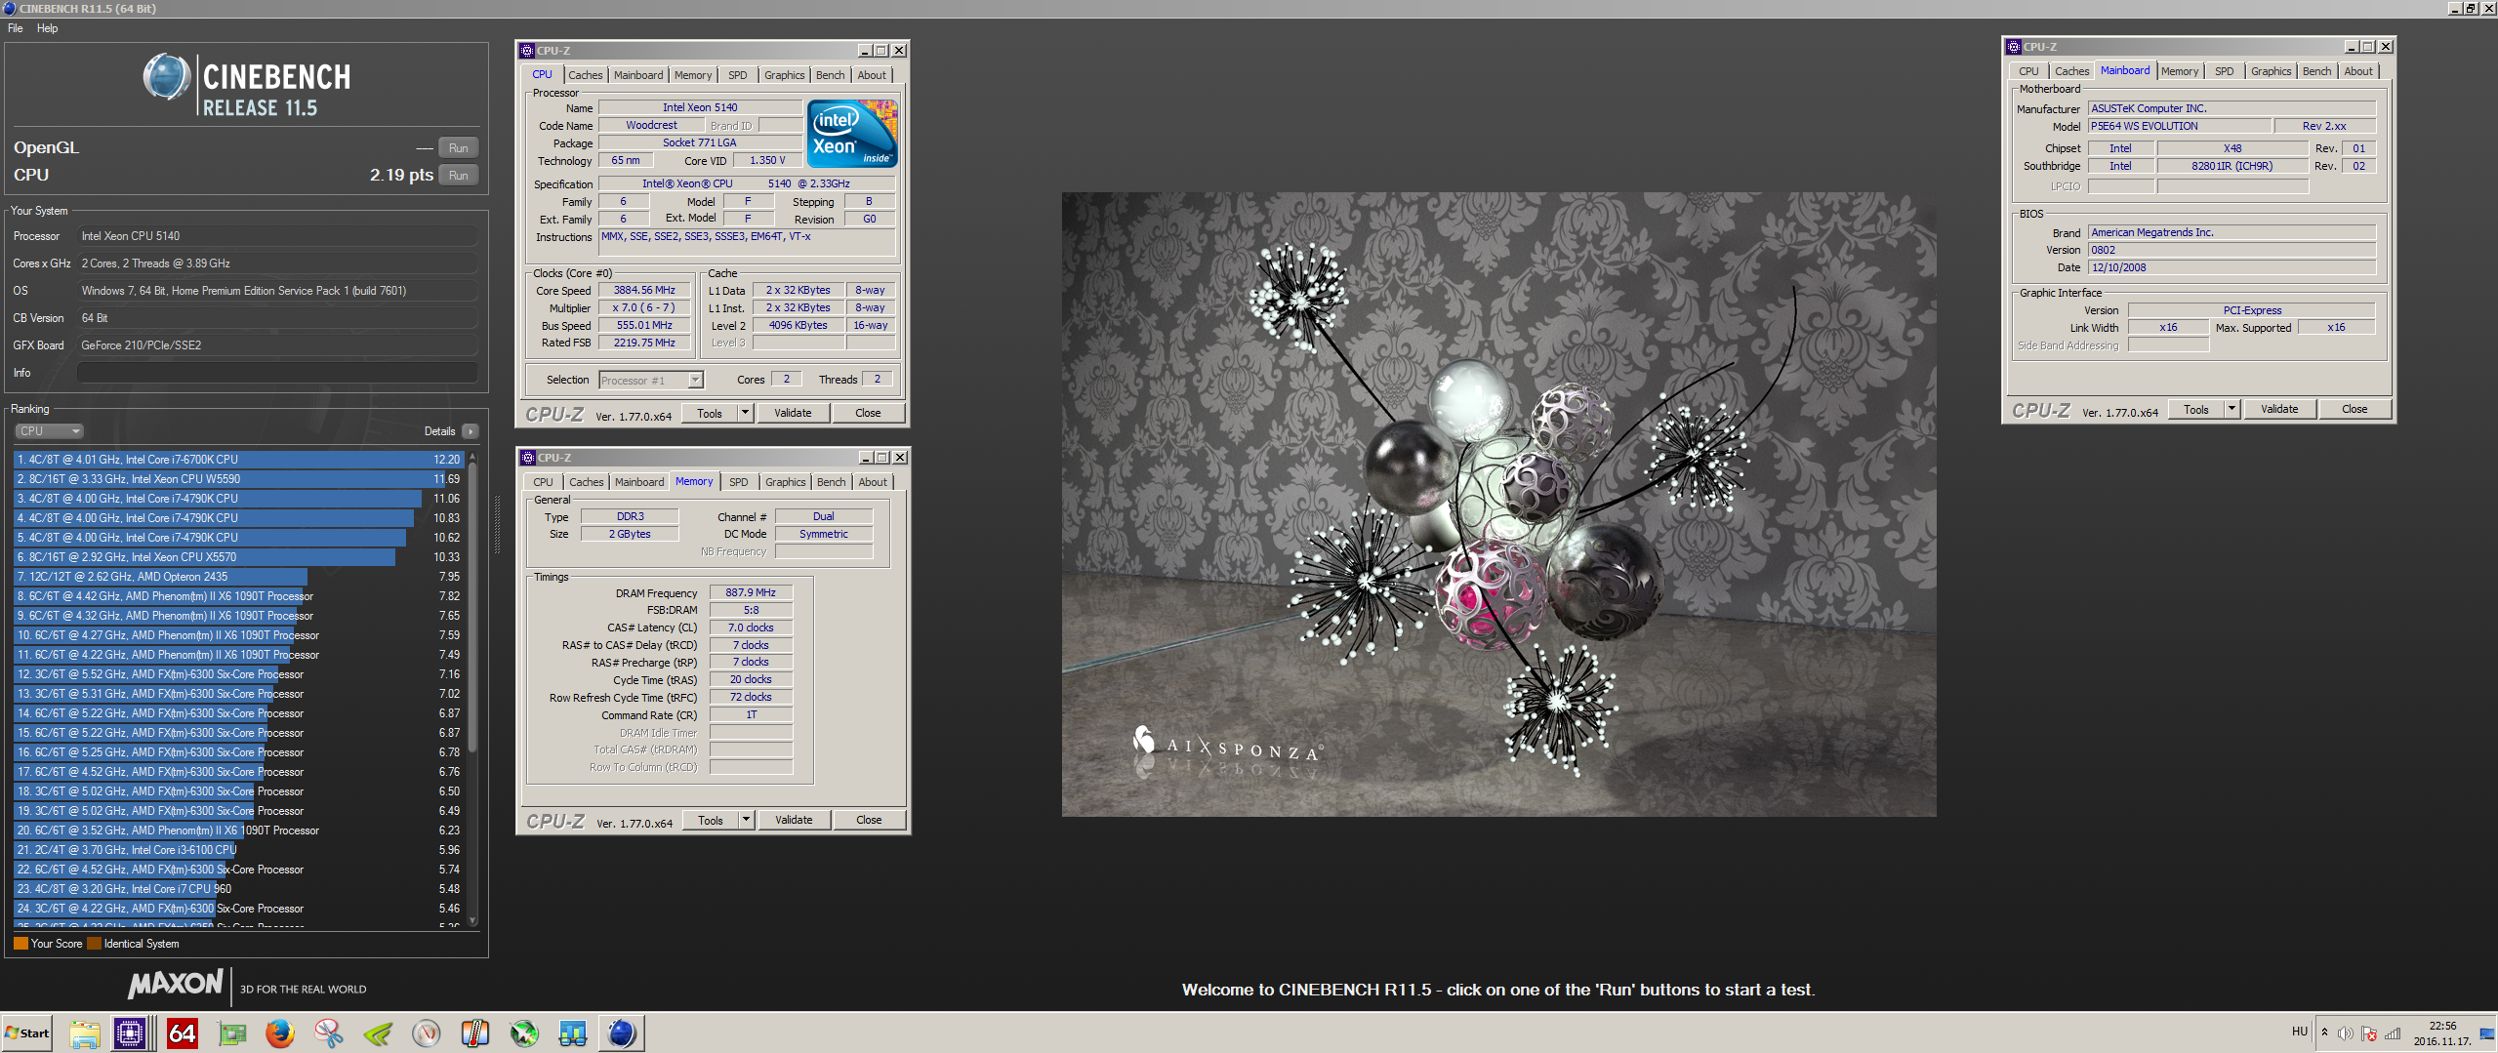Viewport: 2498px width, 1053px height.
Task: Switch to Graphics tab in CPU-Z Mainboard window
Action: [x=2271, y=71]
